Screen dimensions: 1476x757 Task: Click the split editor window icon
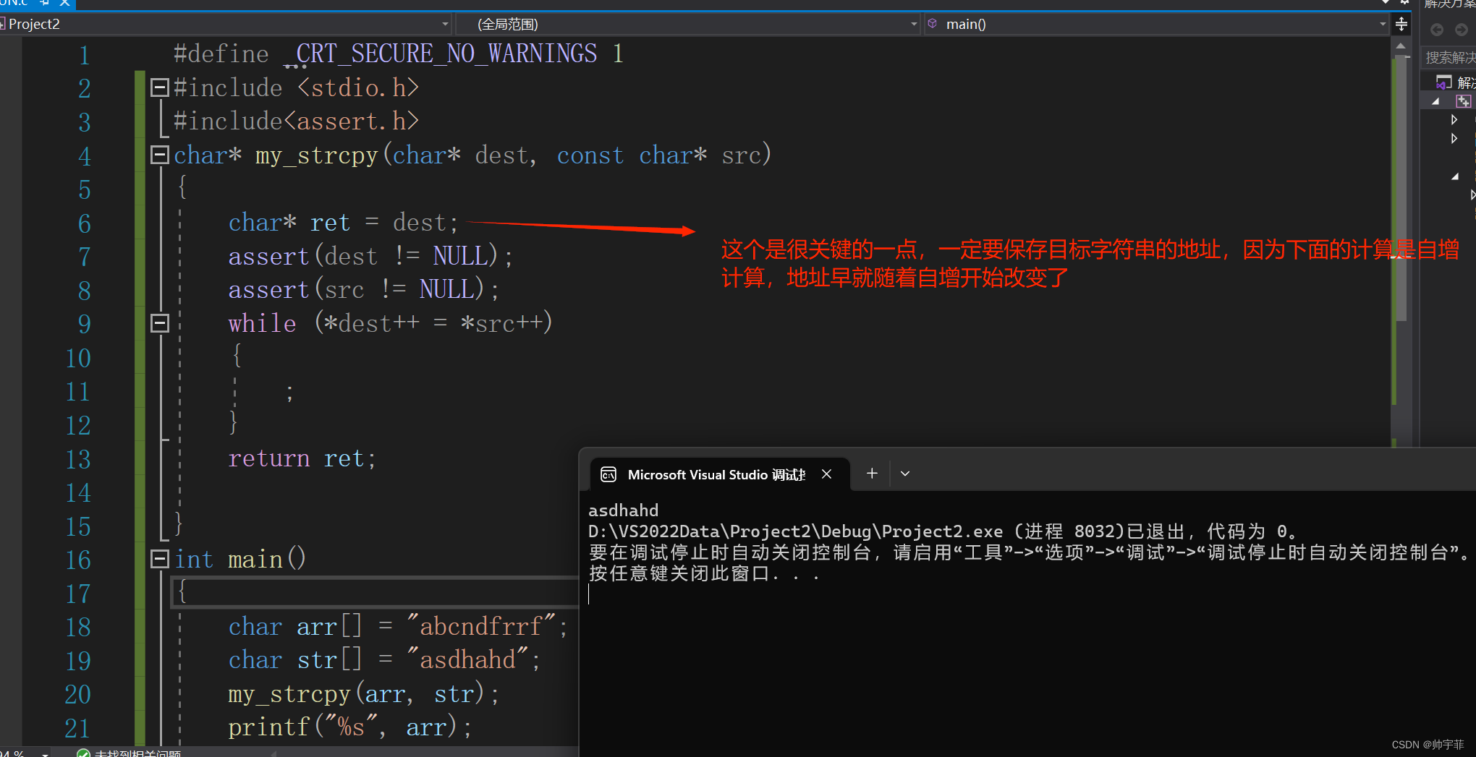pyautogui.click(x=1401, y=24)
